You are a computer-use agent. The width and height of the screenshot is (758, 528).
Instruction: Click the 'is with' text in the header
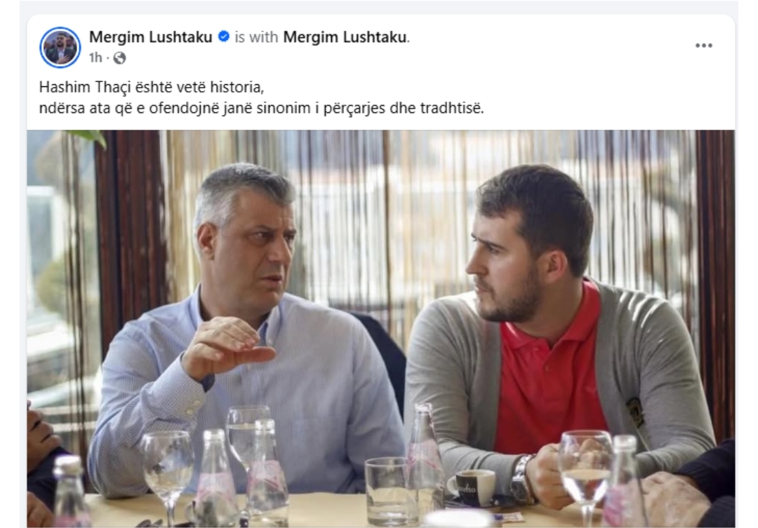(256, 37)
